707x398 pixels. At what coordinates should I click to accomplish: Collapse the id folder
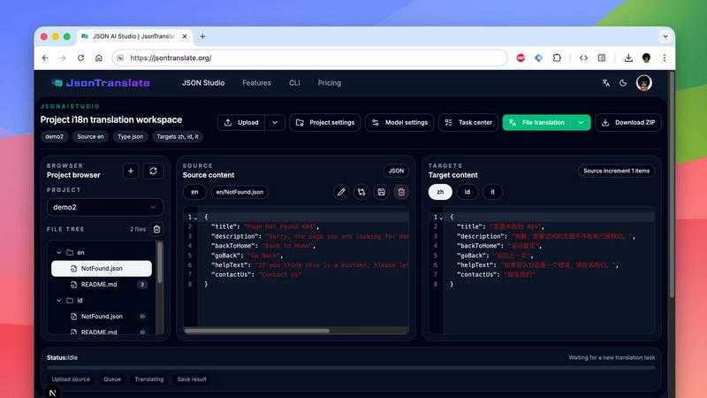tap(58, 301)
